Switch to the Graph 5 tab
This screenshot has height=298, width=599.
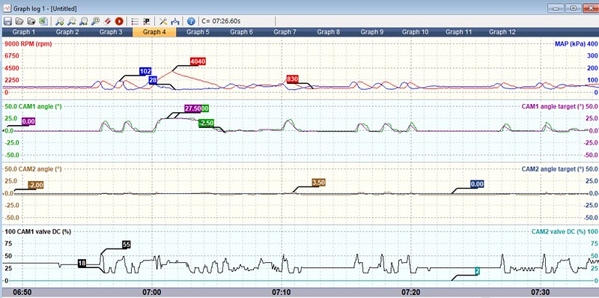[198, 32]
